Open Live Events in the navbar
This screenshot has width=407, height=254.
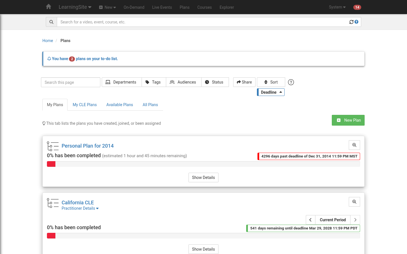click(162, 7)
